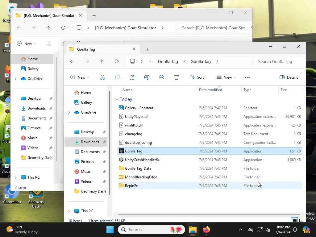Select the MonoBleedingEdge folder
This screenshot has width=316, height=237.
click(x=210, y=177)
